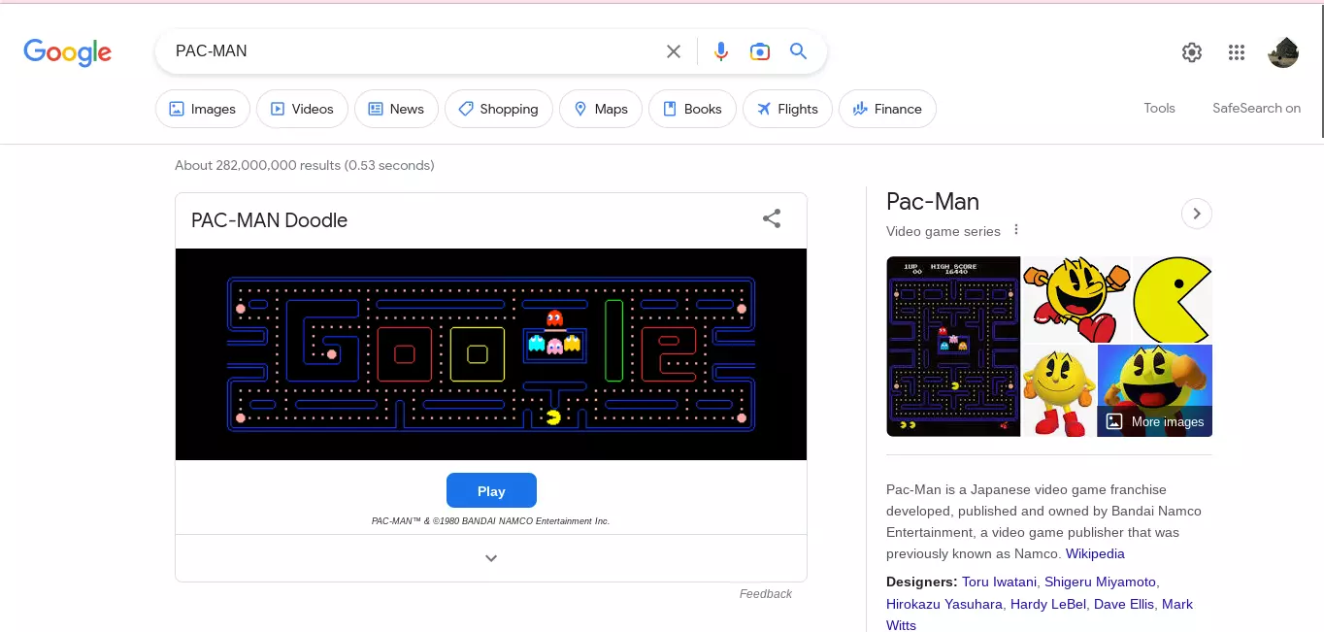
Task: Switch to Images results
Action: [203, 109]
